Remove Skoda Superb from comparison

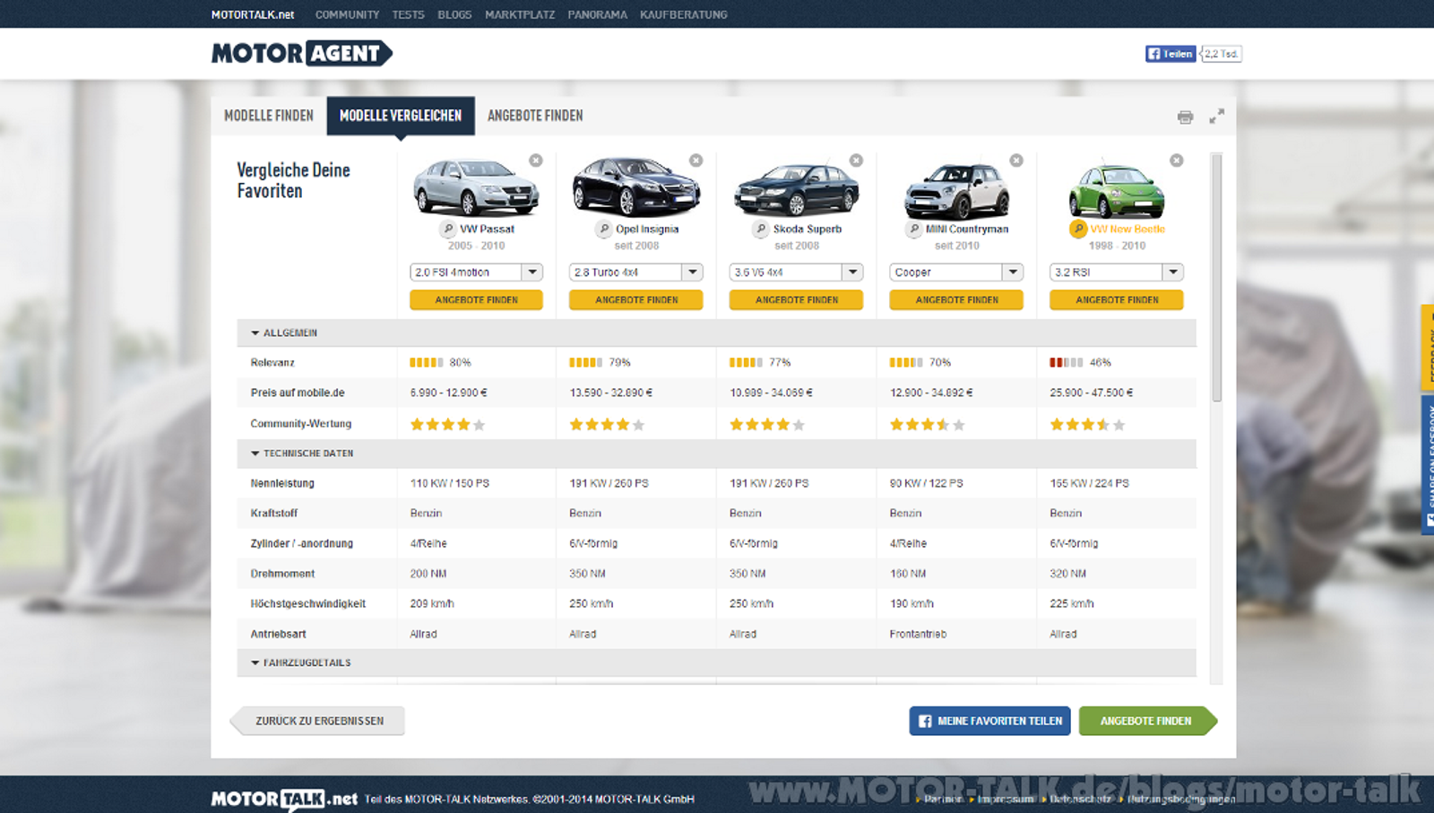pos(856,160)
